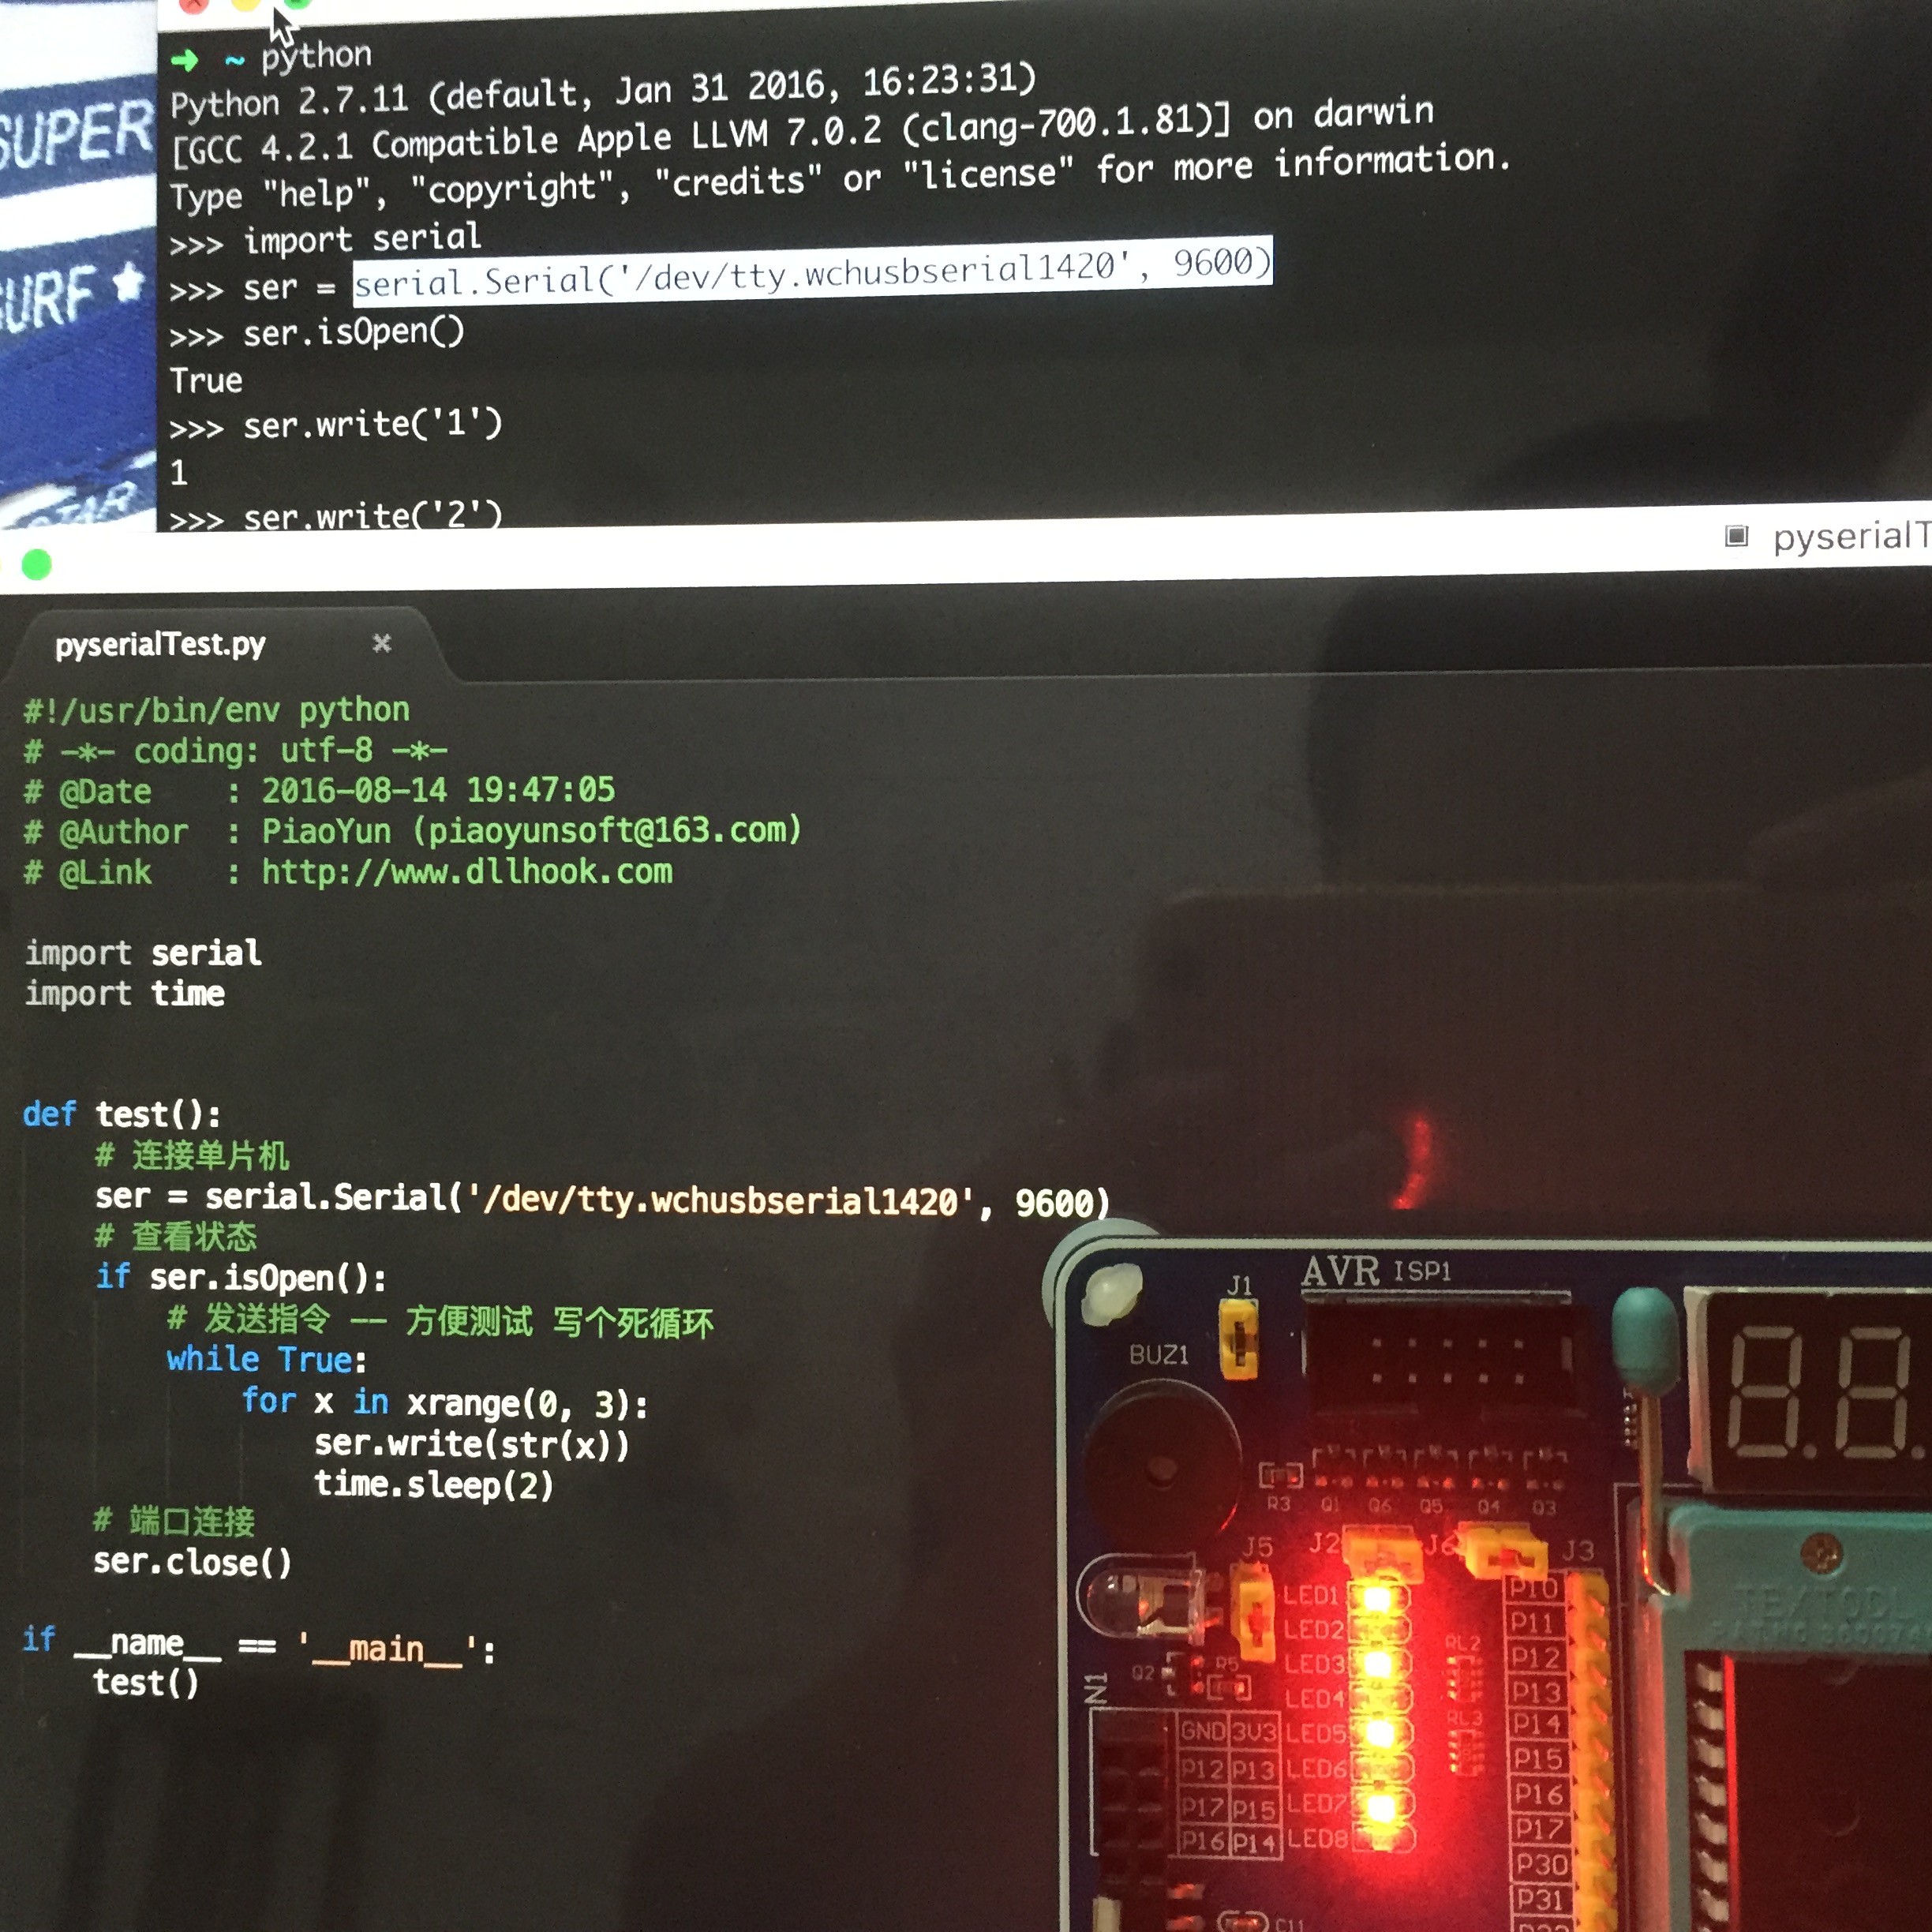Click the "[GCC 4.2.1 Compatible Apple LLVM" line
This screenshot has height=1932, width=1932.
[802, 133]
